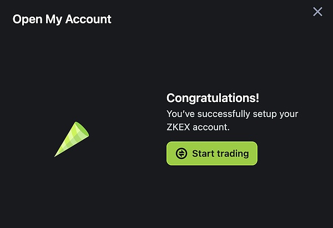
Task: Click the Start trading button
Action: (x=212, y=153)
